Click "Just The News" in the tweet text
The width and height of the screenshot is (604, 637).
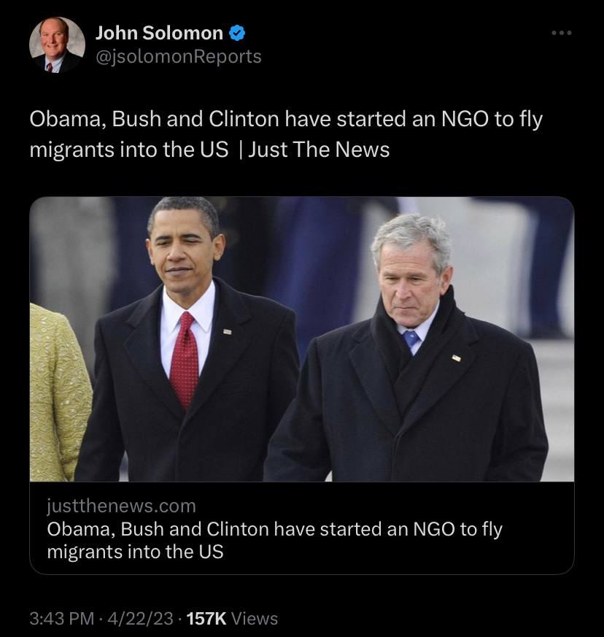coord(319,150)
